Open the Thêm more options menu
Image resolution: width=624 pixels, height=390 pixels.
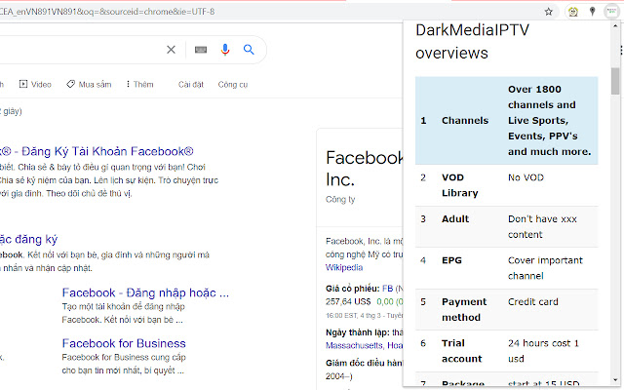pyautogui.click(x=139, y=85)
